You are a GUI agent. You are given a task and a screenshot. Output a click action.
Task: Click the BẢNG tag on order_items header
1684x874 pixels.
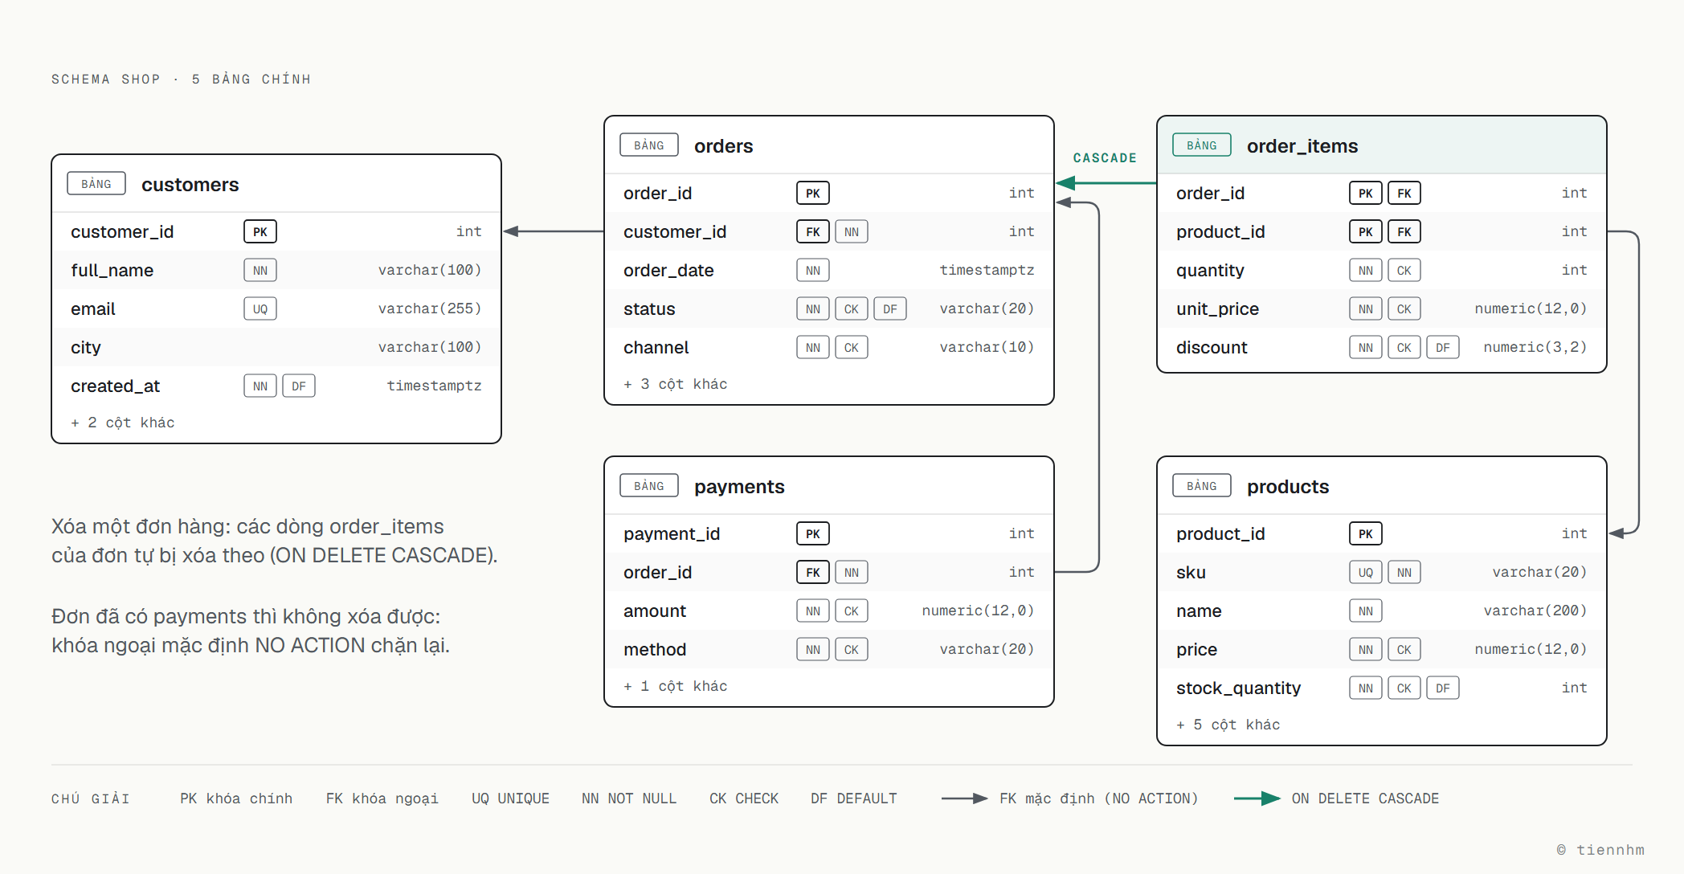tap(1202, 145)
